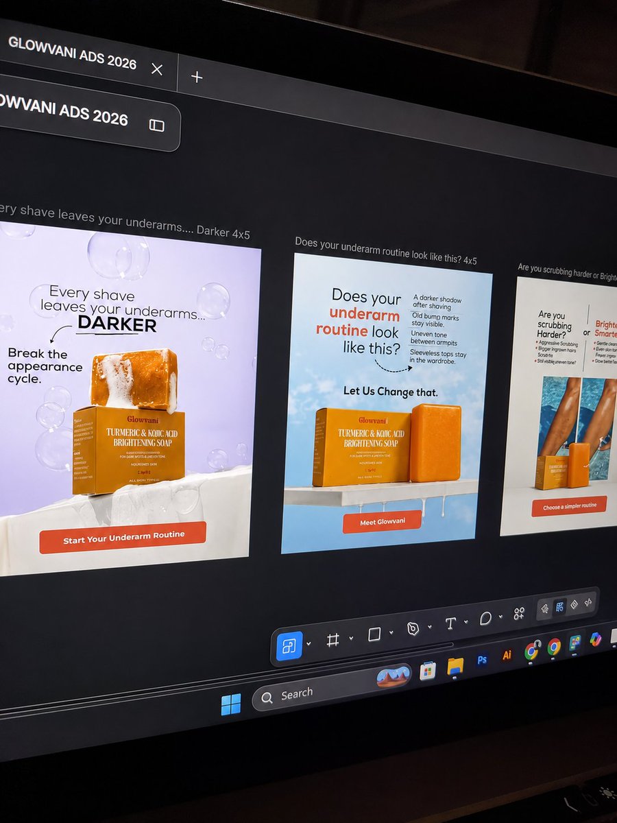617x823 pixels.
Task: Select the orange soap bar in the blue ad
Action: (435, 442)
